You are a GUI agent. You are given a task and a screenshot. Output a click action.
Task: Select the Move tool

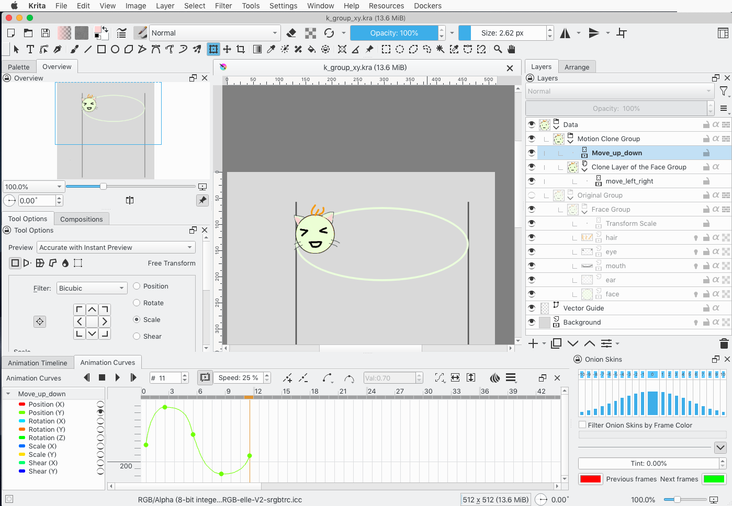pos(227,49)
